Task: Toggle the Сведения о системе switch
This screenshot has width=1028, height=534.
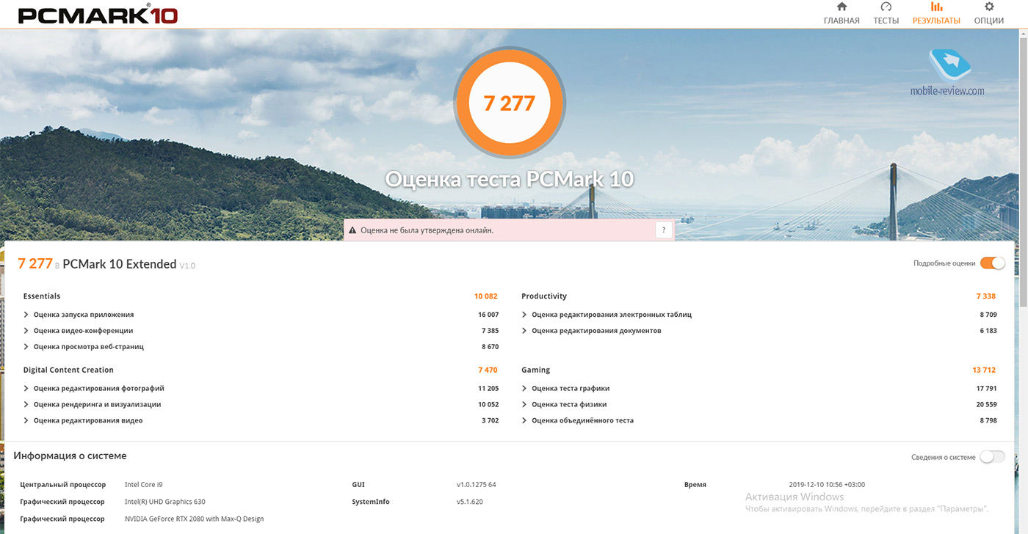Action: (992, 457)
